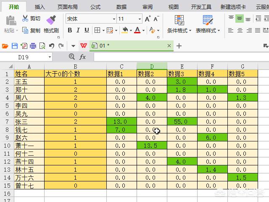This screenshot has height=202, width=269.
Task: Decrease font size with A- icon
Action: 156,19
